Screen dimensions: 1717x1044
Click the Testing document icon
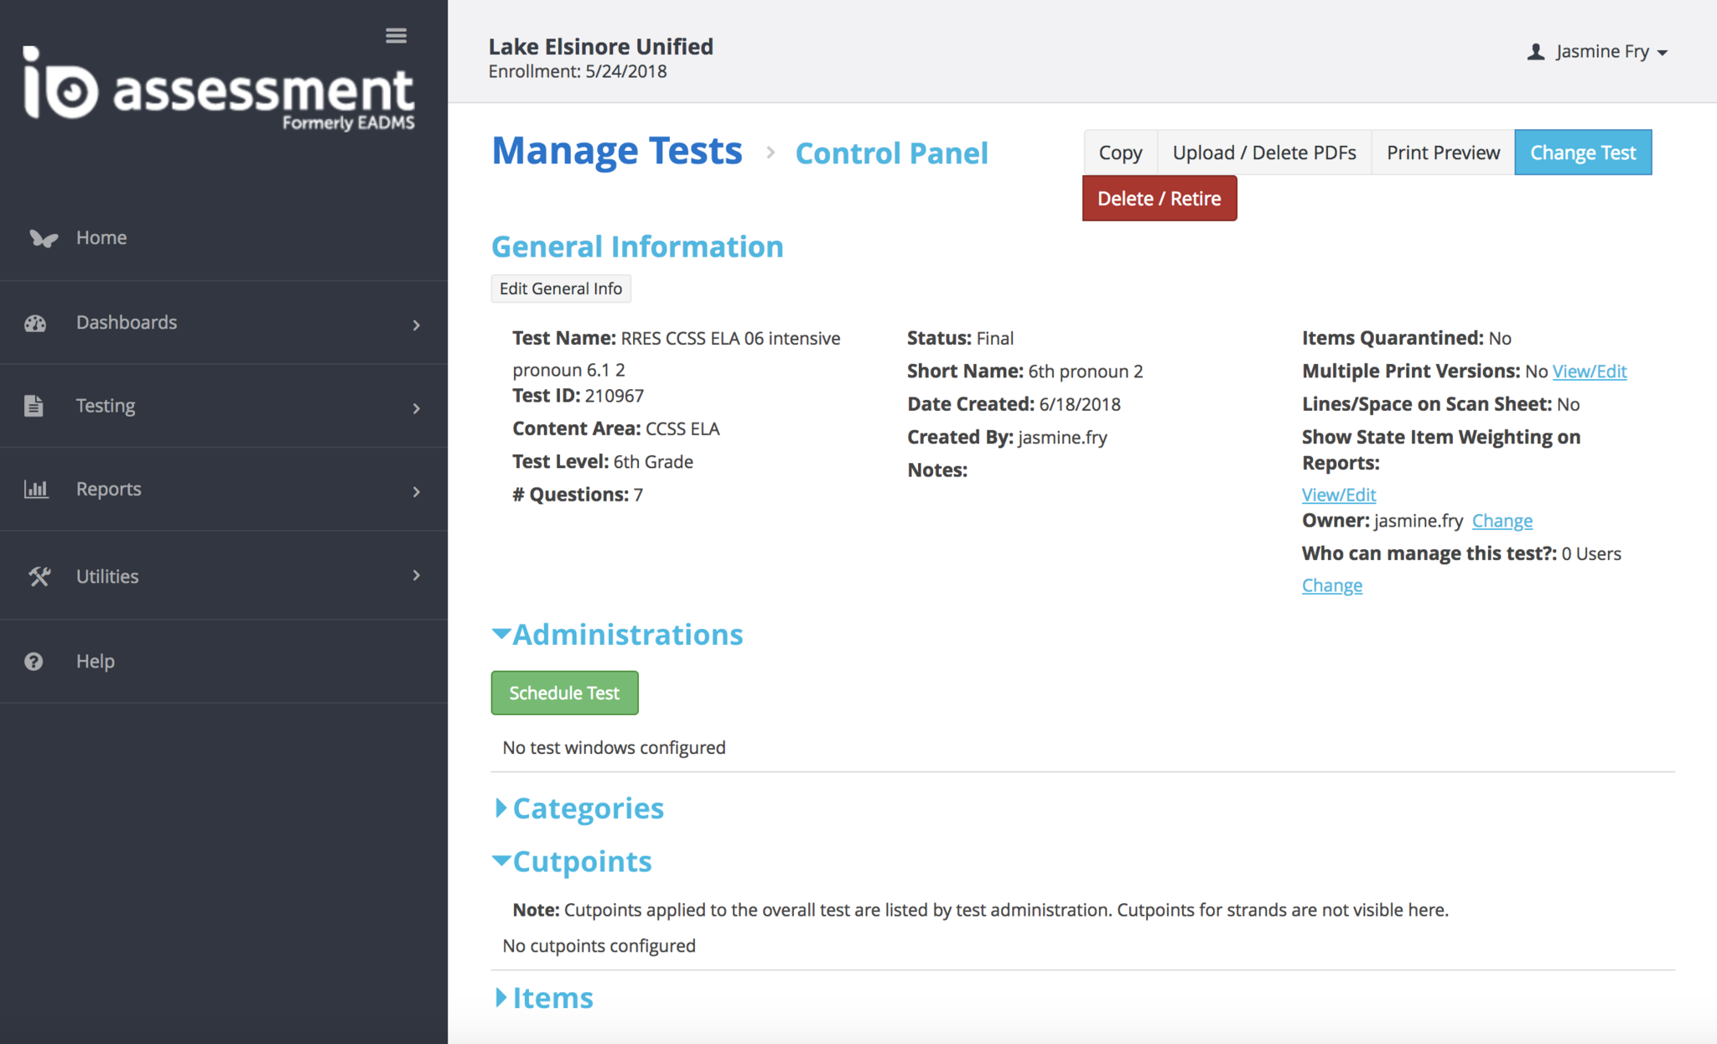[x=34, y=406]
